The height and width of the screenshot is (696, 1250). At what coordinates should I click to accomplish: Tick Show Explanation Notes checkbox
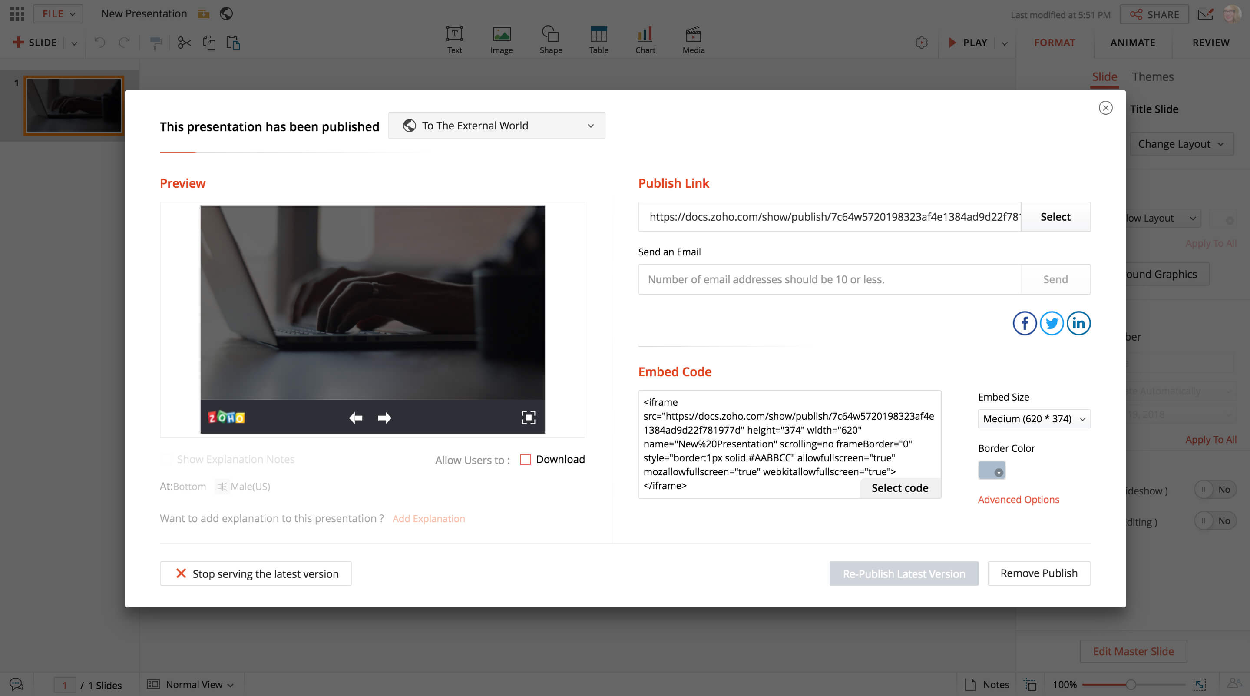tap(166, 459)
